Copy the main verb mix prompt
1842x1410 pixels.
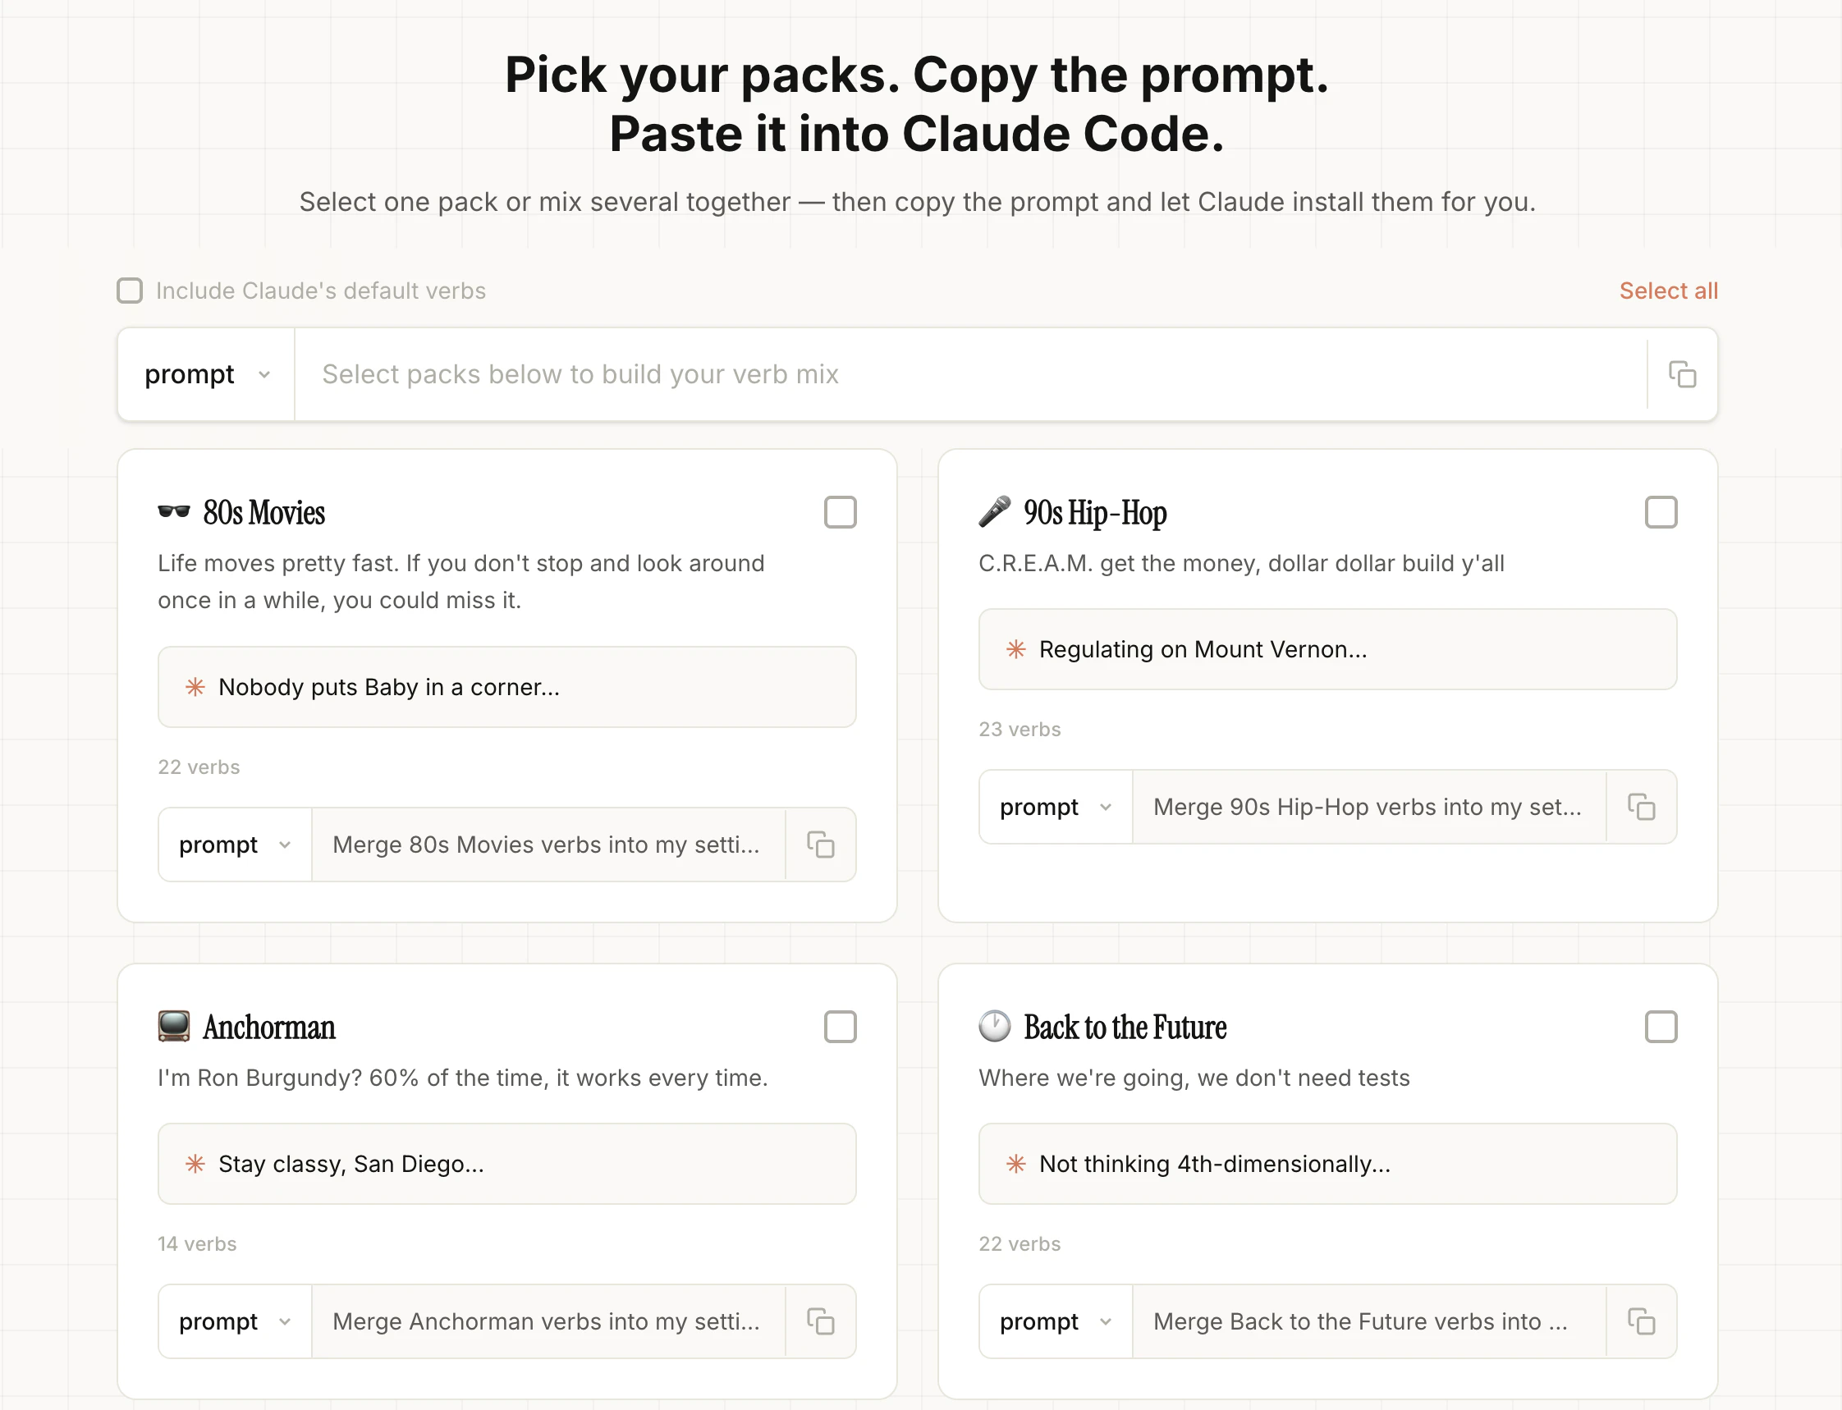(1682, 374)
